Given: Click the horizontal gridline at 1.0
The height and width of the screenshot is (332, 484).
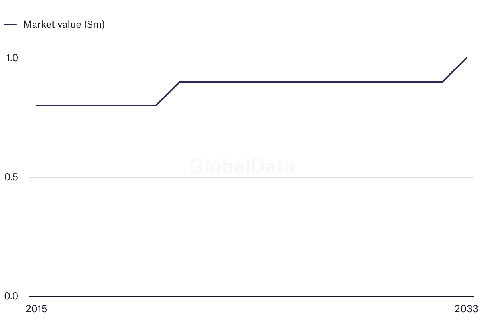Looking at the screenshot, I should click(252, 58).
